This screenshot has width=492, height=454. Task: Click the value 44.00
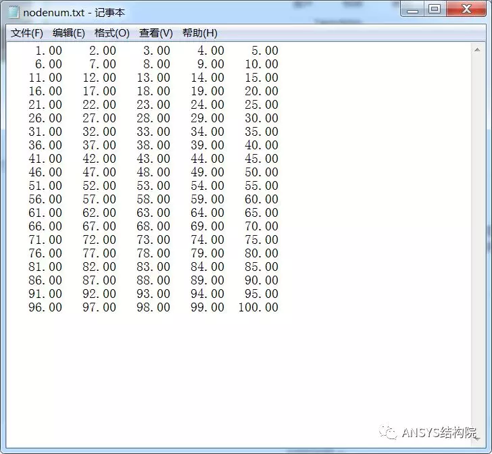pyautogui.click(x=207, y=159)
